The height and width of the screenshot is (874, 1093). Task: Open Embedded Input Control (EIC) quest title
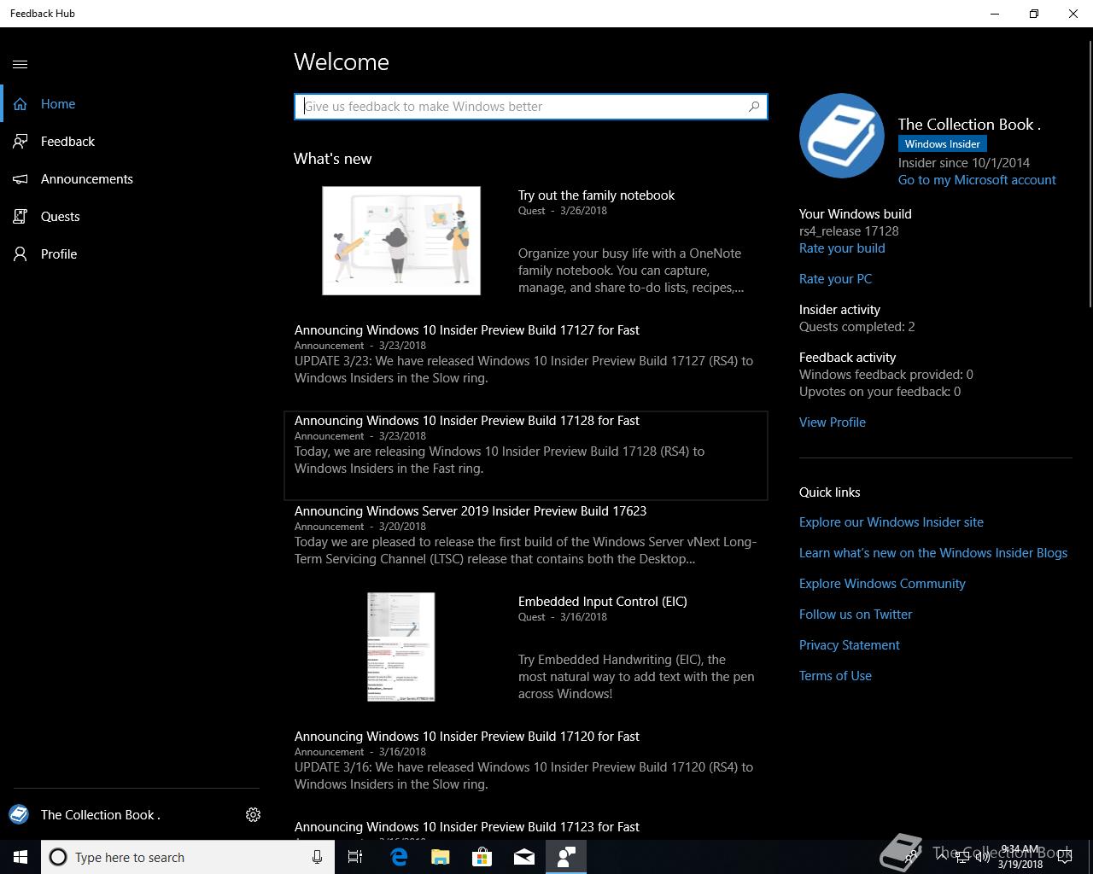pyautogui.click(x=603, y=602)
